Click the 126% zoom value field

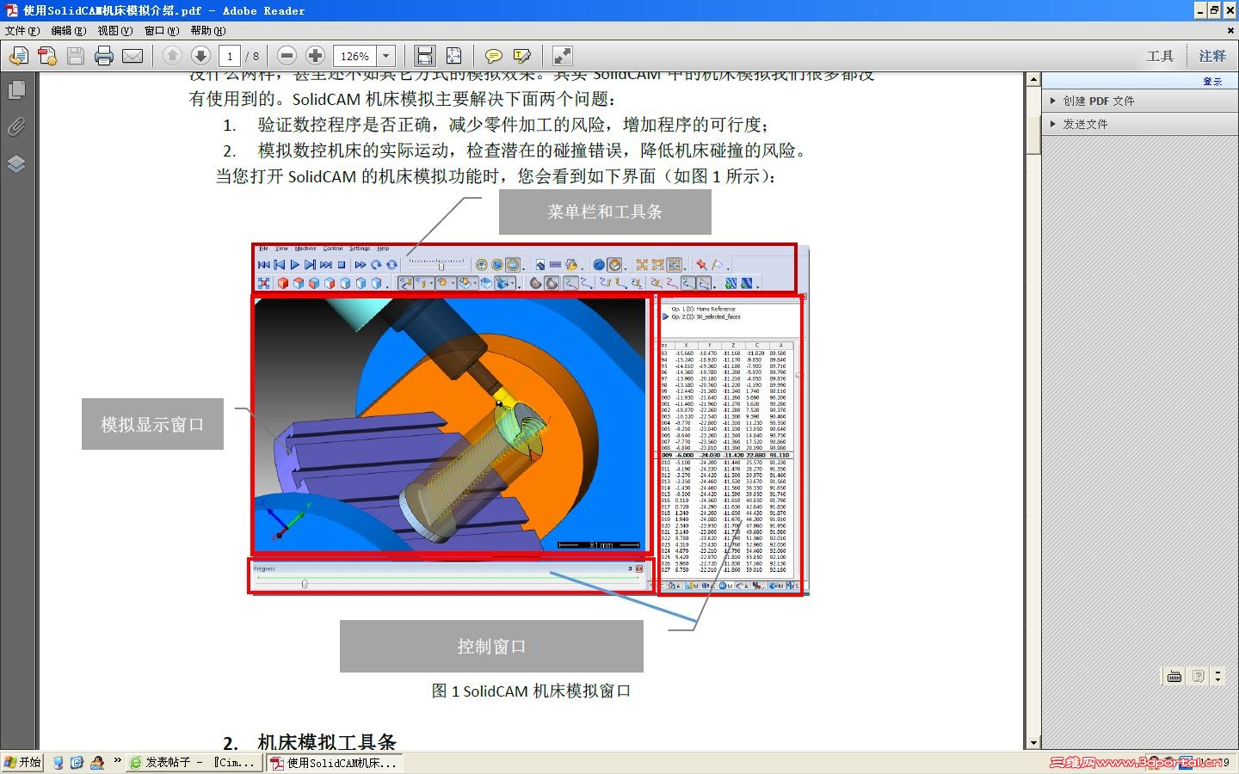point(354,56)
